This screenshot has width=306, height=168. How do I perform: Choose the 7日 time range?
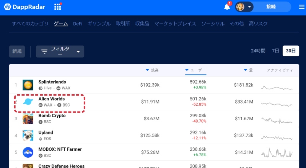coord(275,51)
